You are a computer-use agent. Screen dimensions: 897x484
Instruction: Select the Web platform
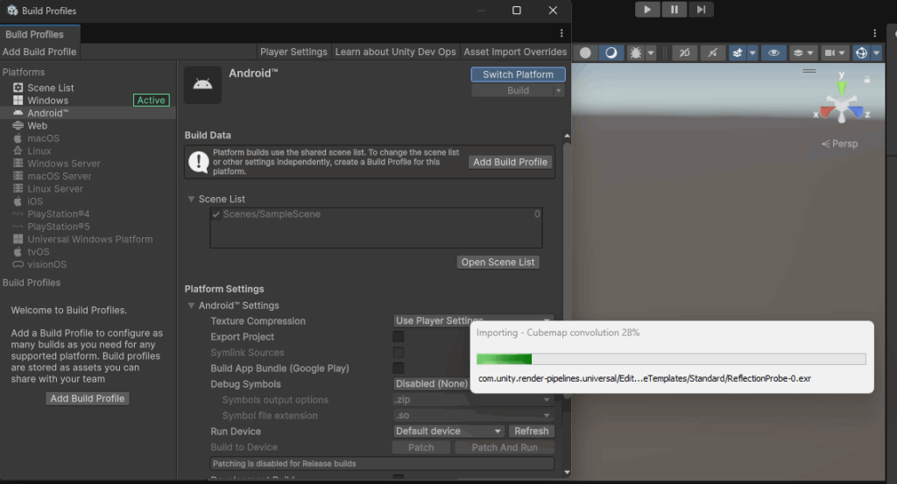coord(37,126)
